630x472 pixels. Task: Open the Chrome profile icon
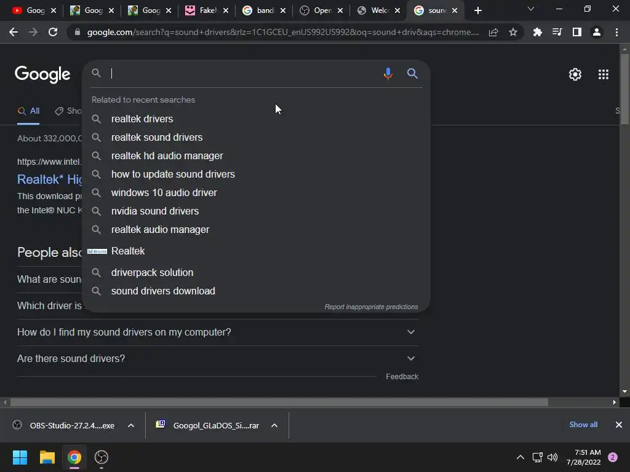click(596, 32)
